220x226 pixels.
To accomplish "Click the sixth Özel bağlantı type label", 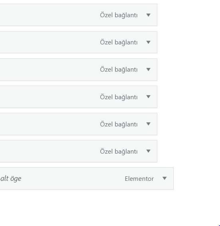I will pos(119,152).
